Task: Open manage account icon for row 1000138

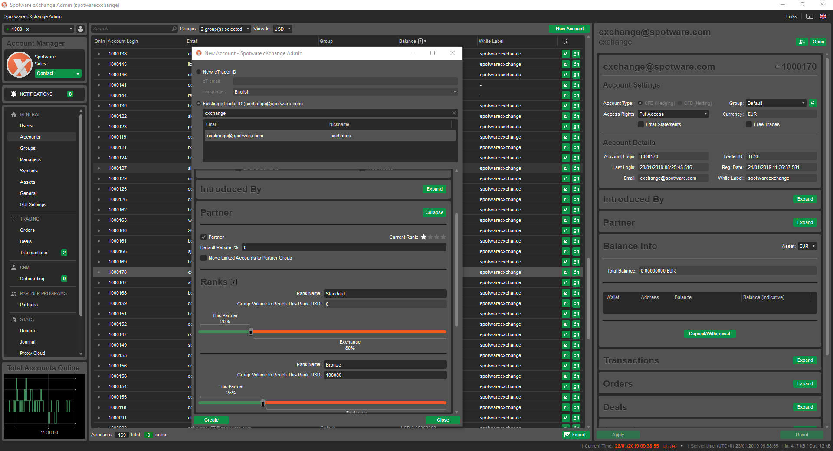Action: (576, 54)
